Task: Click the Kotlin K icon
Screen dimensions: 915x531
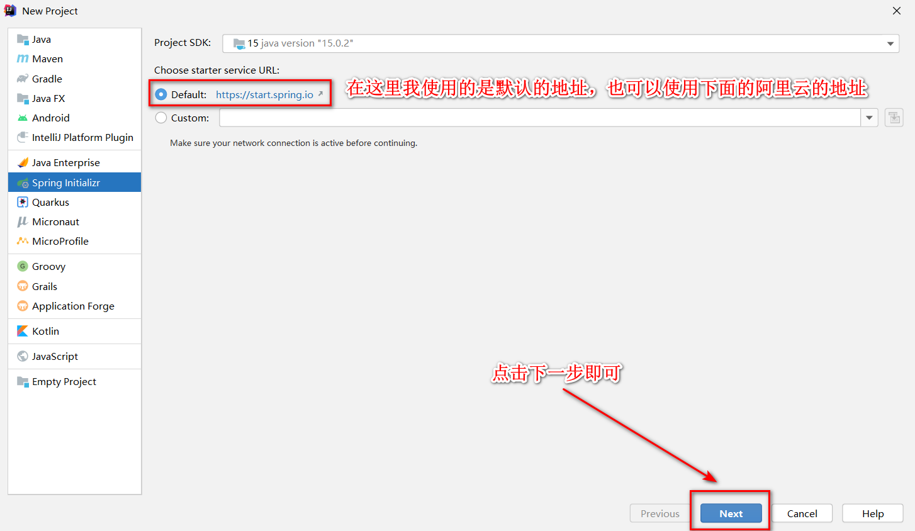Action: pos(23,331)
